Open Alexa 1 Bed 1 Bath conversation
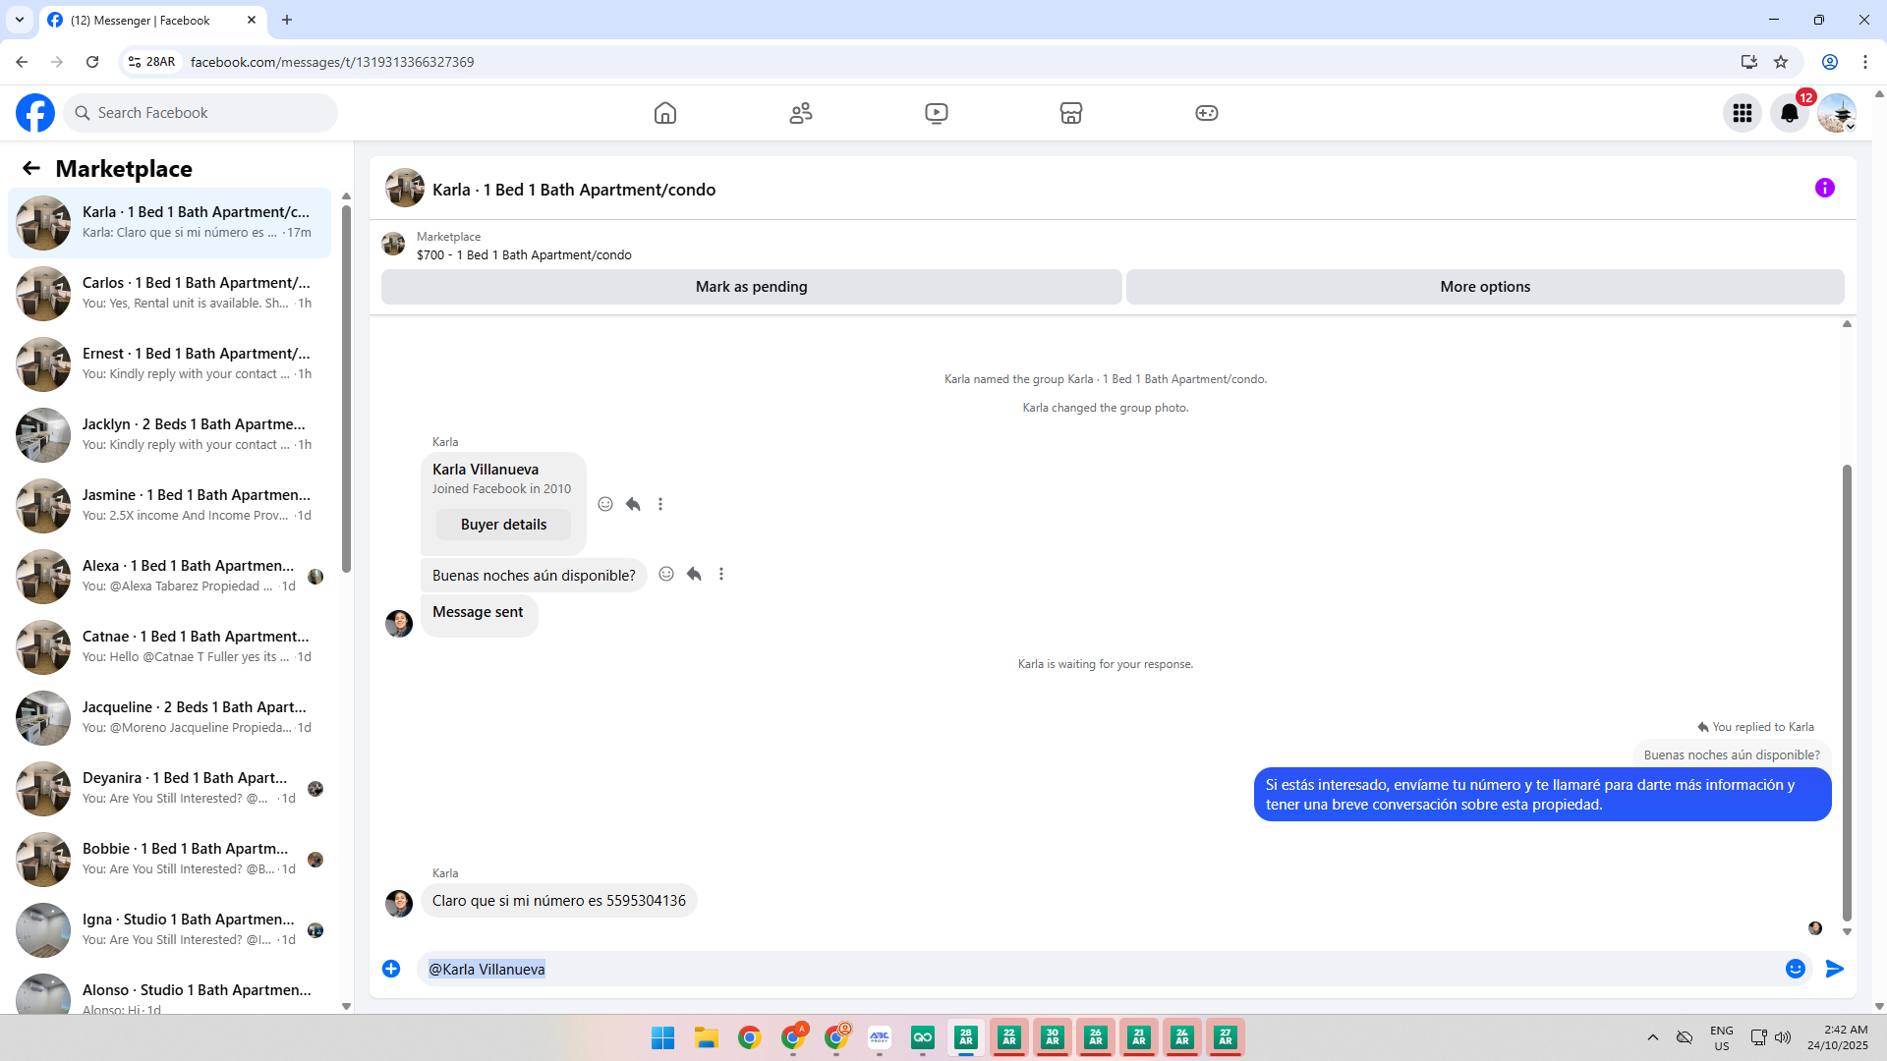The height and width of the screenshot is (1061, 1887). pos(169,577)
